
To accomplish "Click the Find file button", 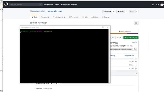I will point(119,38).
